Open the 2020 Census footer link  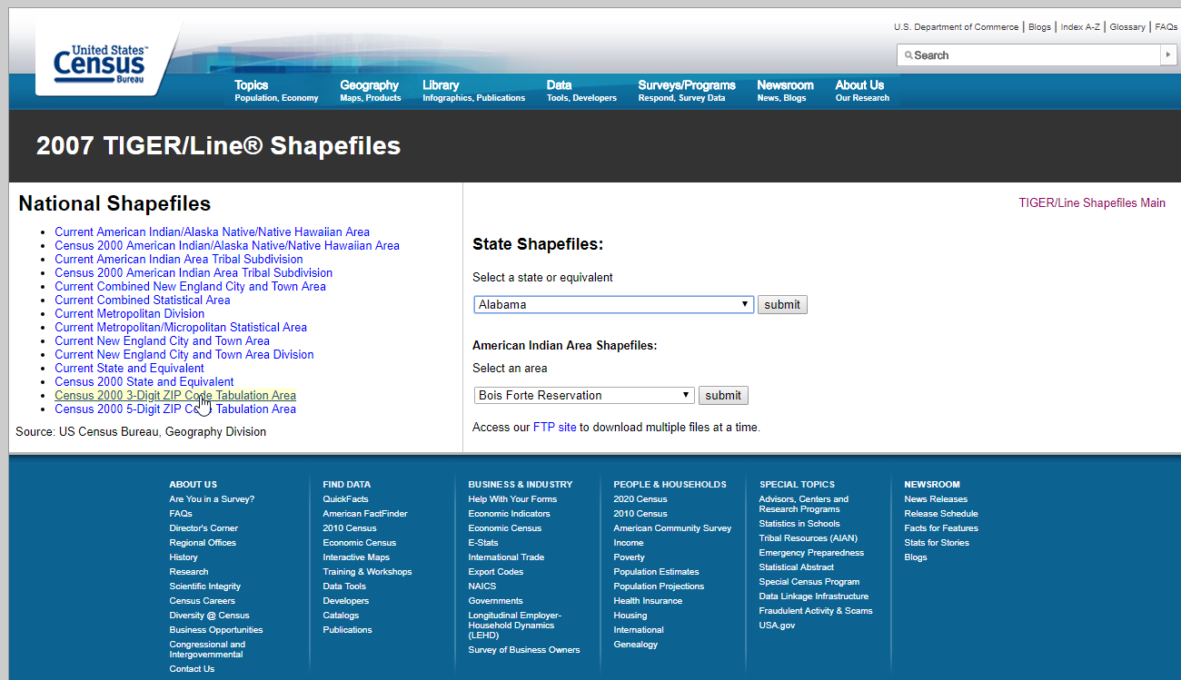[x=640, y=499]
